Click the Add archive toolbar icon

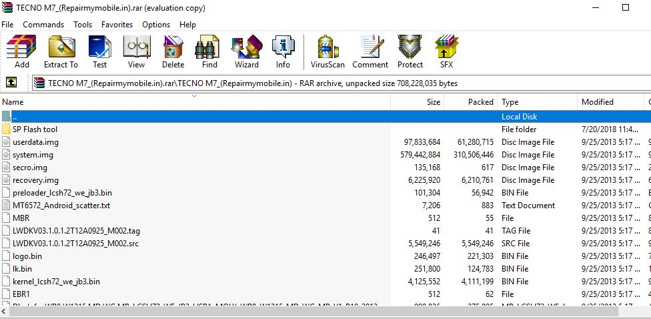pos(21,52)
